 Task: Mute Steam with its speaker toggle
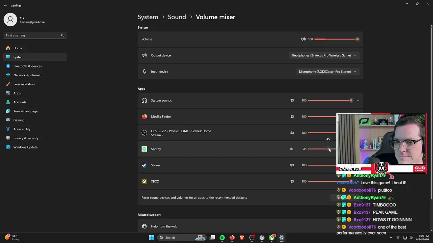(x=292, y=165)
